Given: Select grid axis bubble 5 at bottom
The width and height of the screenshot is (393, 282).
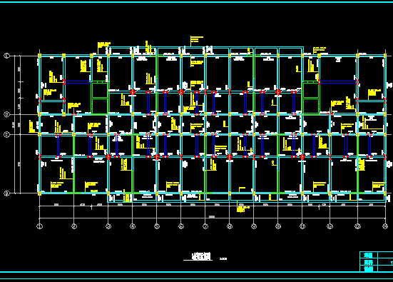Looking at the screenshot, I should click(157, 226).
